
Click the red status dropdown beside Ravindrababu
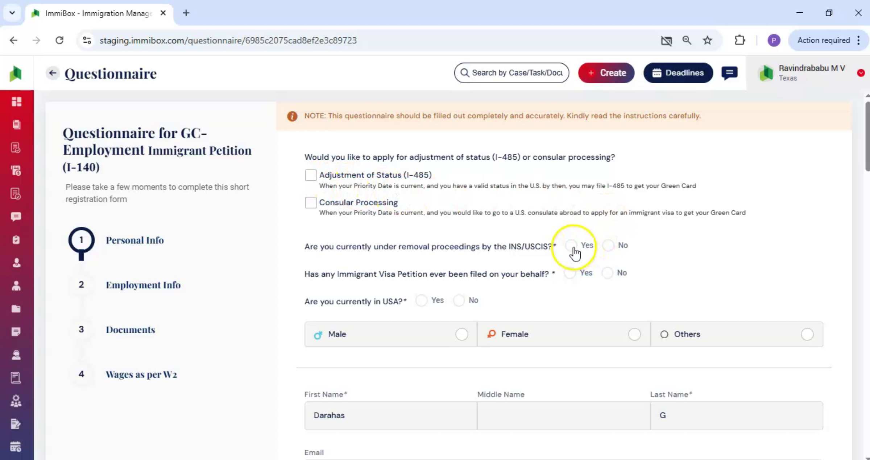(x=861, y=73)
